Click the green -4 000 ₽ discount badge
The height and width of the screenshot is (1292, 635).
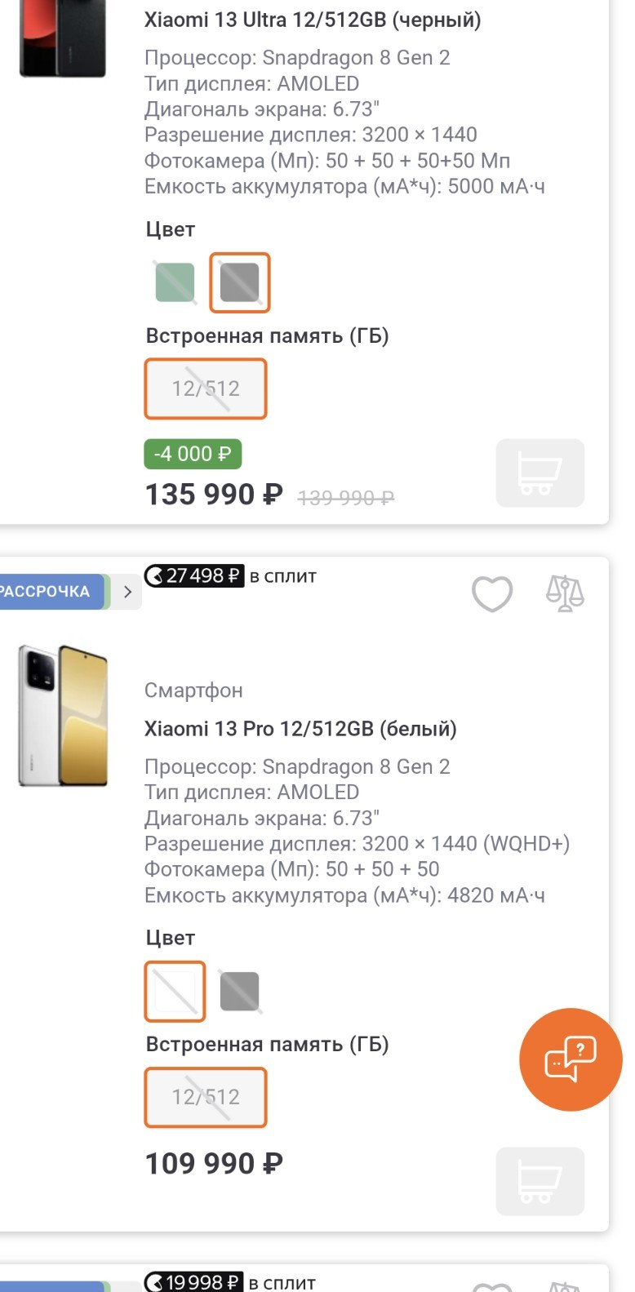[x=193, y=454]
